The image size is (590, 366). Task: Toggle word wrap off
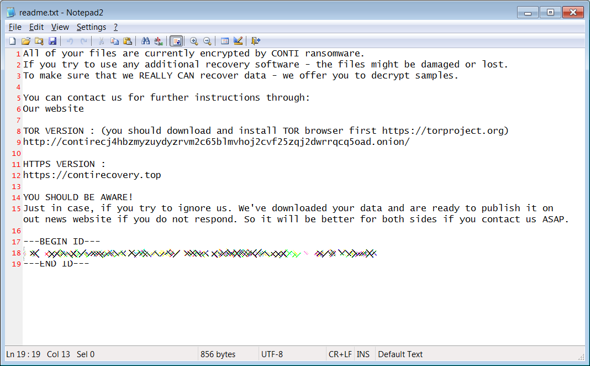[177, 41]
